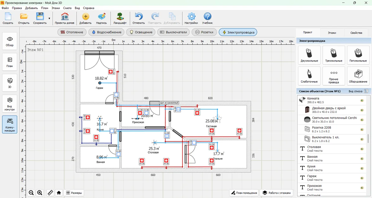Zoom out with minus magnifier
The height and width of the screenshot is (198, 372).
(31, 193)
